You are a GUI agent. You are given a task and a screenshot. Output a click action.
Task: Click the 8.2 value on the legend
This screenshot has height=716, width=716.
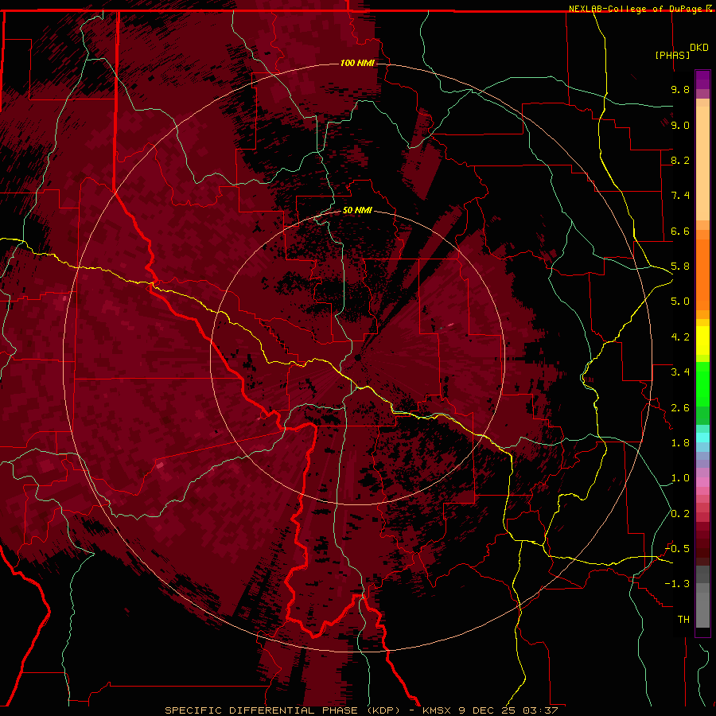pyautogui.click(x=680, y=160)
